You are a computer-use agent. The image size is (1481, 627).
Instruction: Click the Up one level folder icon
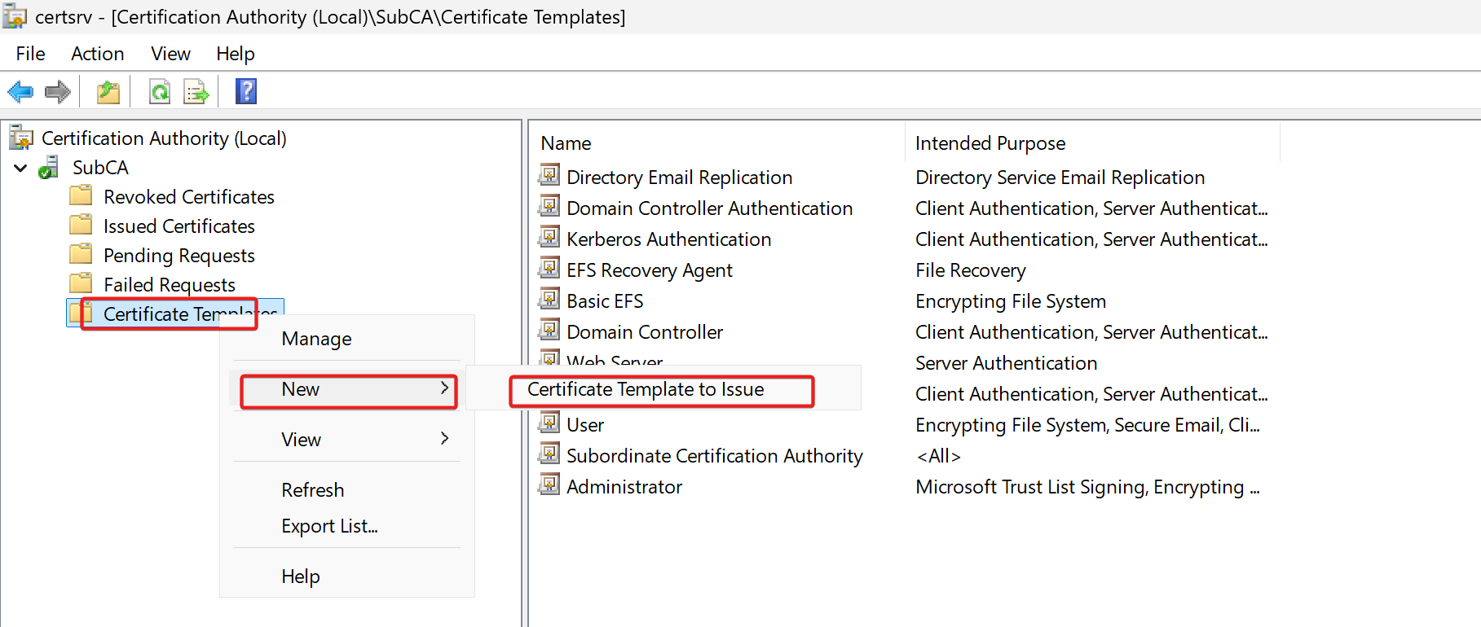(108, 92)
